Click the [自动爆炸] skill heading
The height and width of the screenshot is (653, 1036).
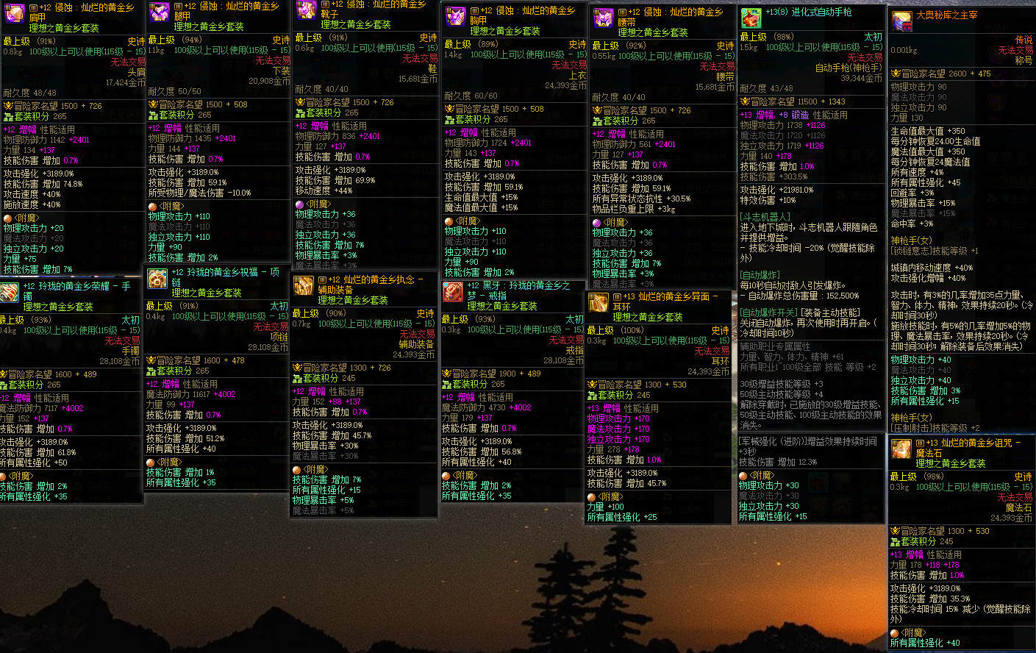click(760, 275)
